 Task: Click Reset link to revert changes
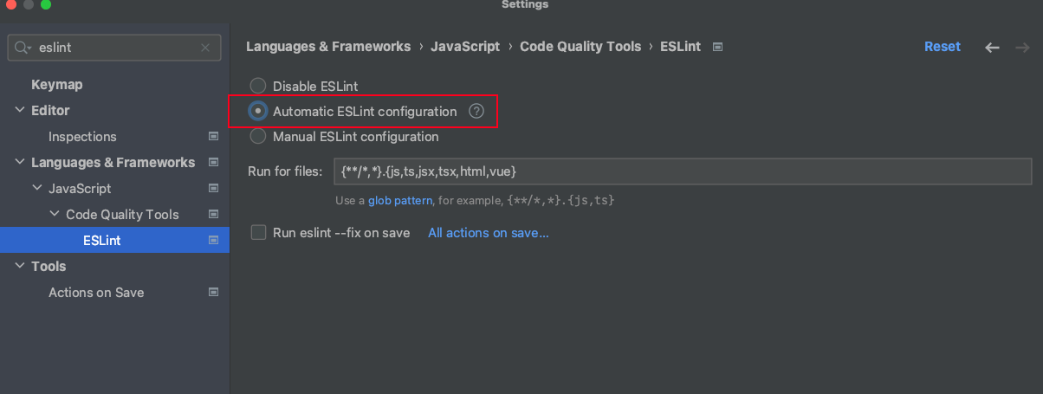tap(943, 47)
